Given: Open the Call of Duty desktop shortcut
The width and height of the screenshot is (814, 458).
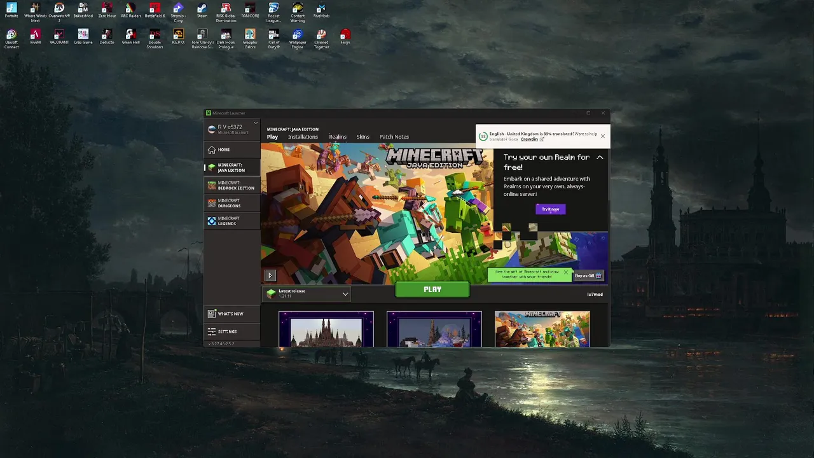Looking at the screenshot, I should (x=273, y=39).
